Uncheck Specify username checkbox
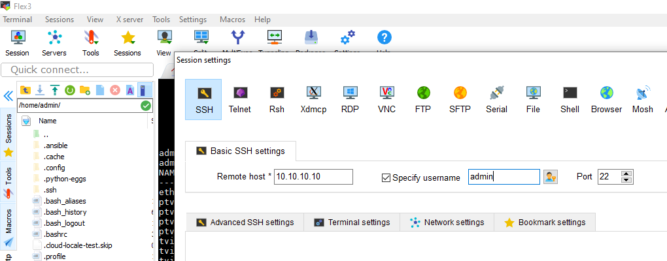 point(386,178)
